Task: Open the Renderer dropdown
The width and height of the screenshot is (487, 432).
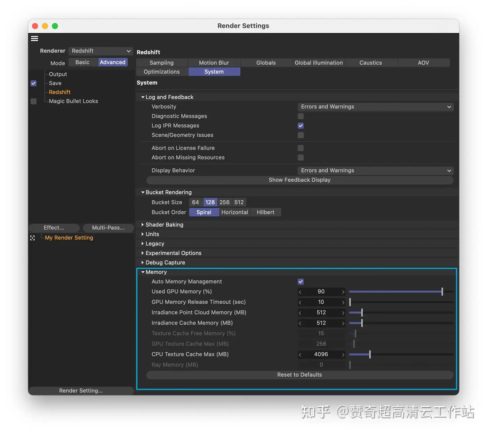Action: coord(101,51)
